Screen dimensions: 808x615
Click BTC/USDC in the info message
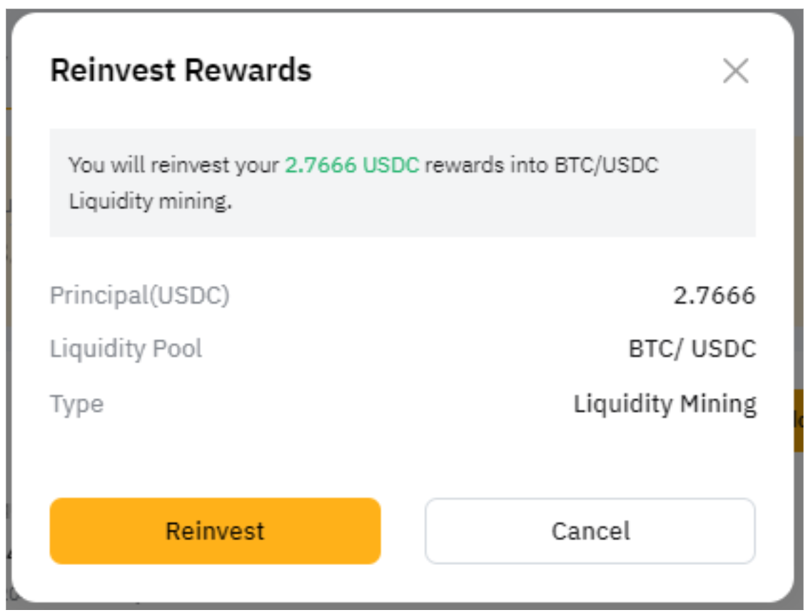tap(607, 166)
